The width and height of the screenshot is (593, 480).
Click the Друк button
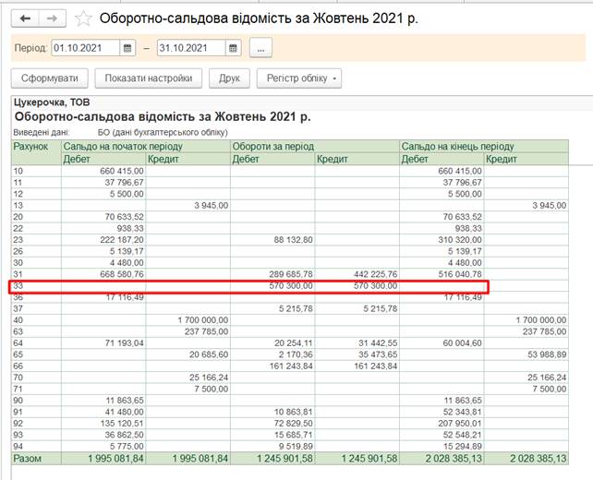(229, 78)
